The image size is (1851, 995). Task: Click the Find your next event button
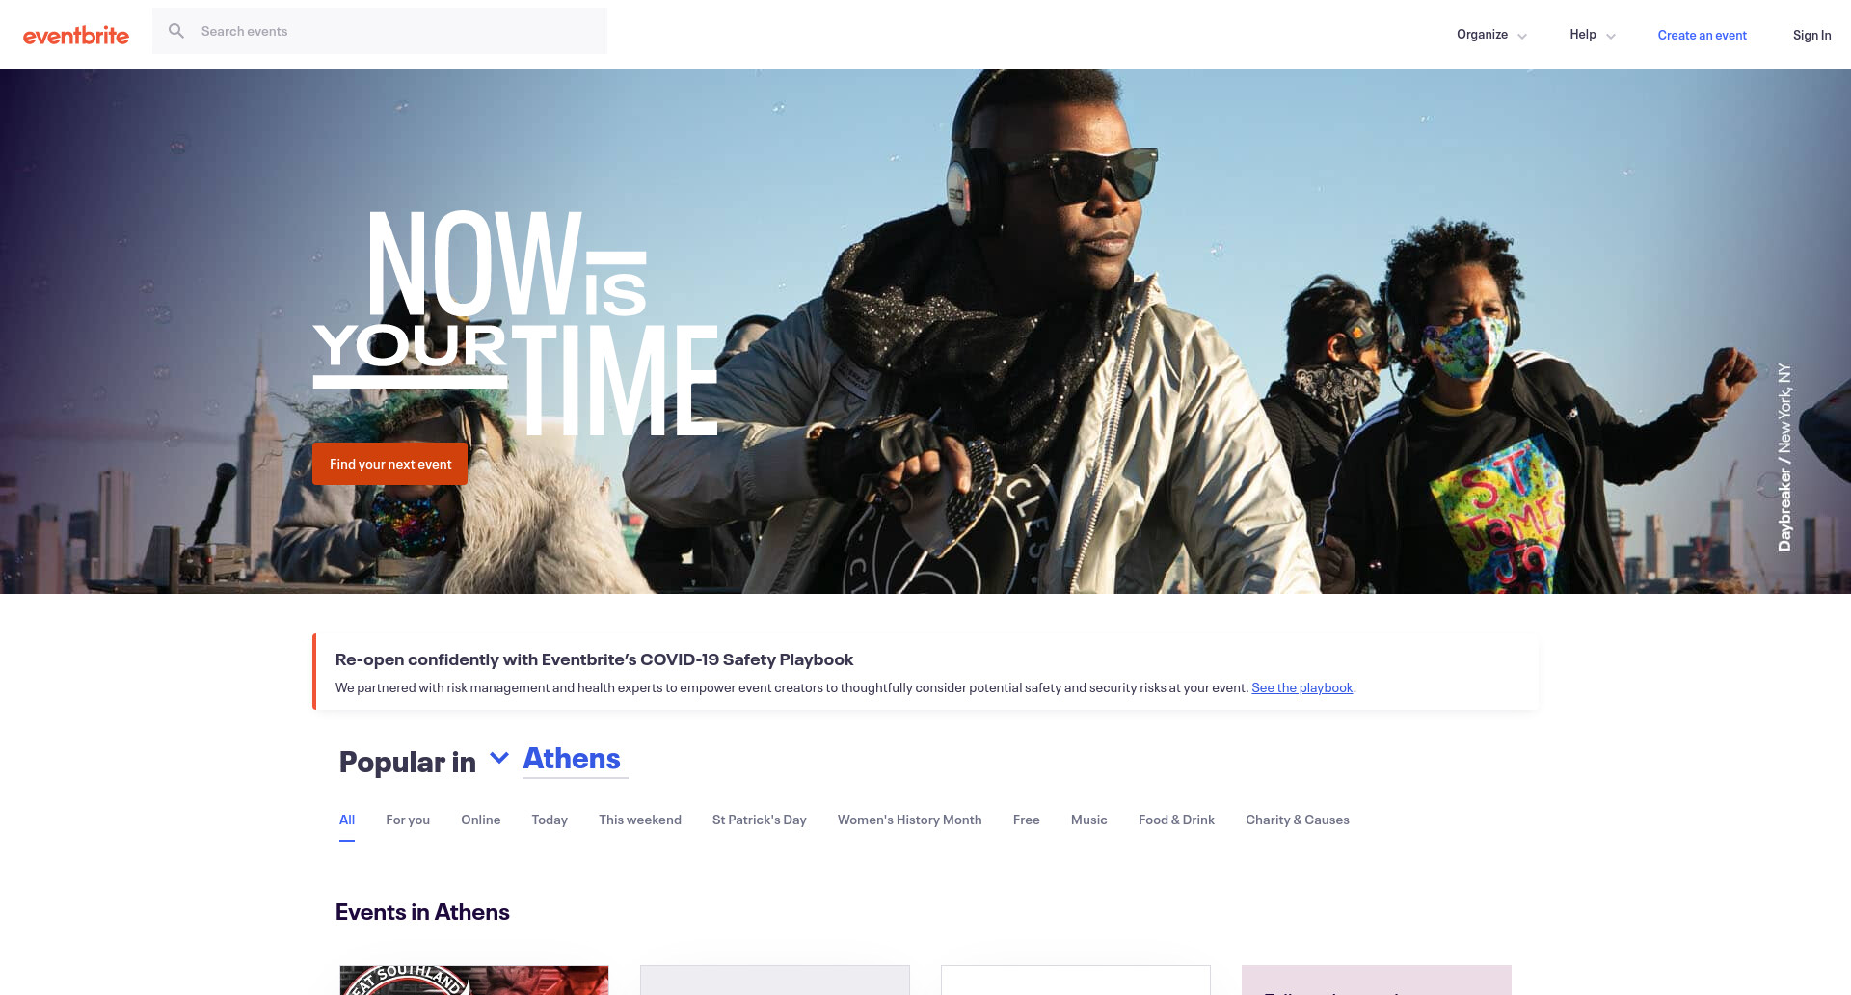[389, 464]
